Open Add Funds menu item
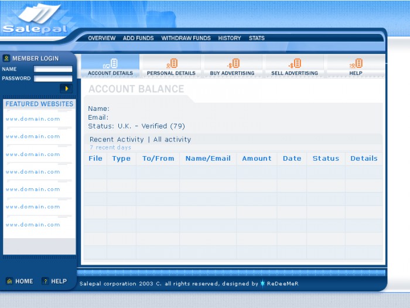The image size is (410, 308). coord(138,38)
